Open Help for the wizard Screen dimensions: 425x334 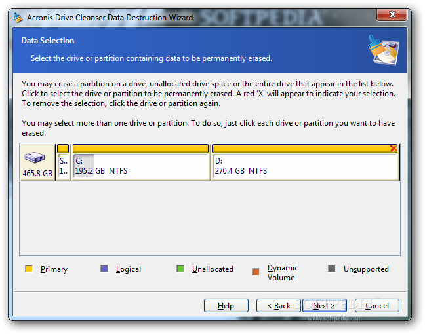226,306
